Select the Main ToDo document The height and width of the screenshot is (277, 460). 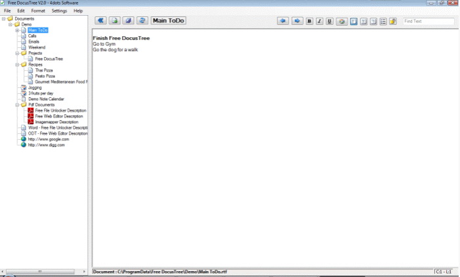point(38,30)
